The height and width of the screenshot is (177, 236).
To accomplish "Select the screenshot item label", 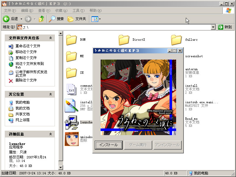I will click(x=194, y=56).
